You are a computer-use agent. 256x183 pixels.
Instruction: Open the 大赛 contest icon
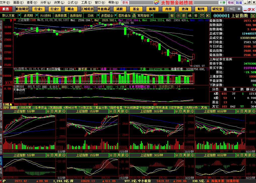tap(222, 3)
